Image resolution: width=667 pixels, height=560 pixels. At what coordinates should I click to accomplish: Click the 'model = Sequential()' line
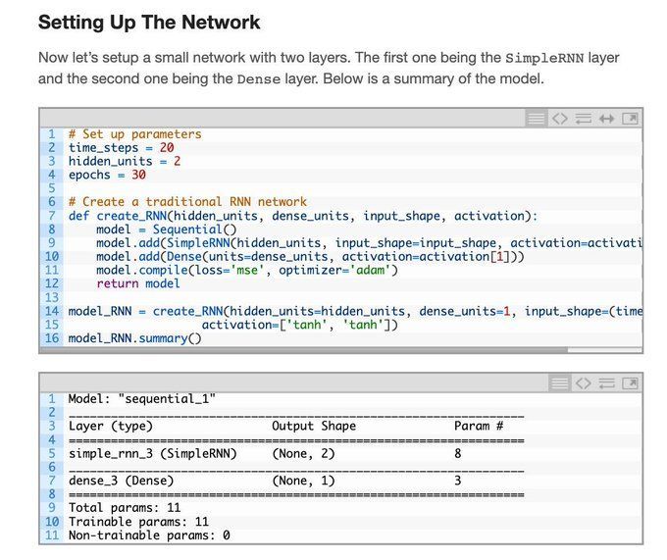coord(167,229)
